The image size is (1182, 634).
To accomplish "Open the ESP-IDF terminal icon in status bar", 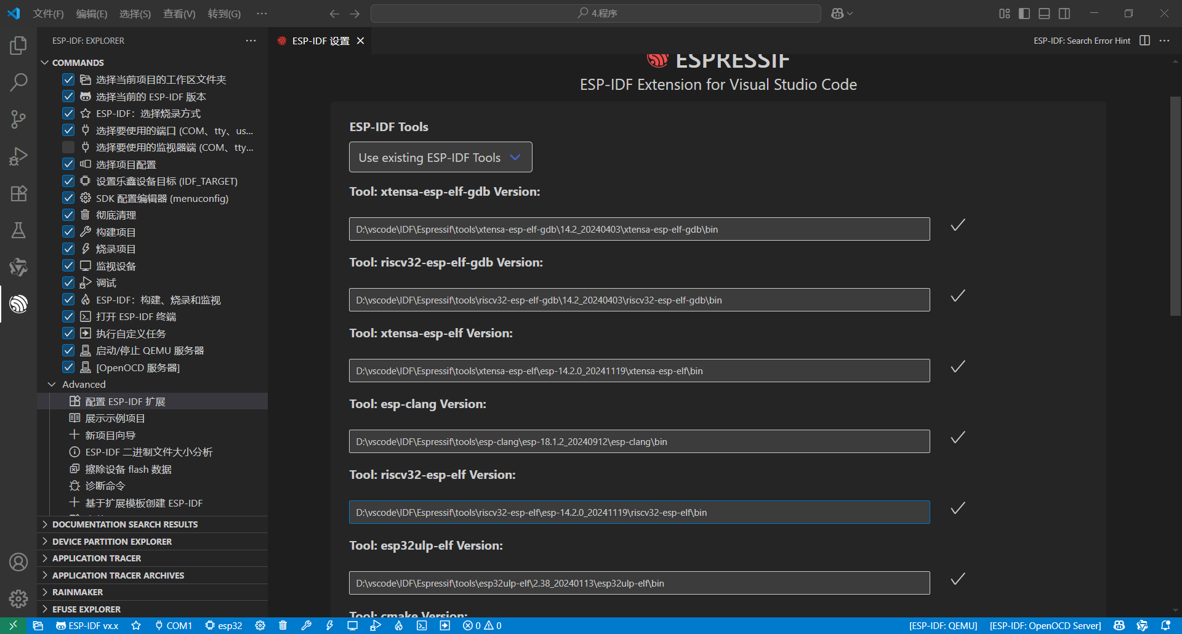I will pyautogui.click(x=422, y=625).
